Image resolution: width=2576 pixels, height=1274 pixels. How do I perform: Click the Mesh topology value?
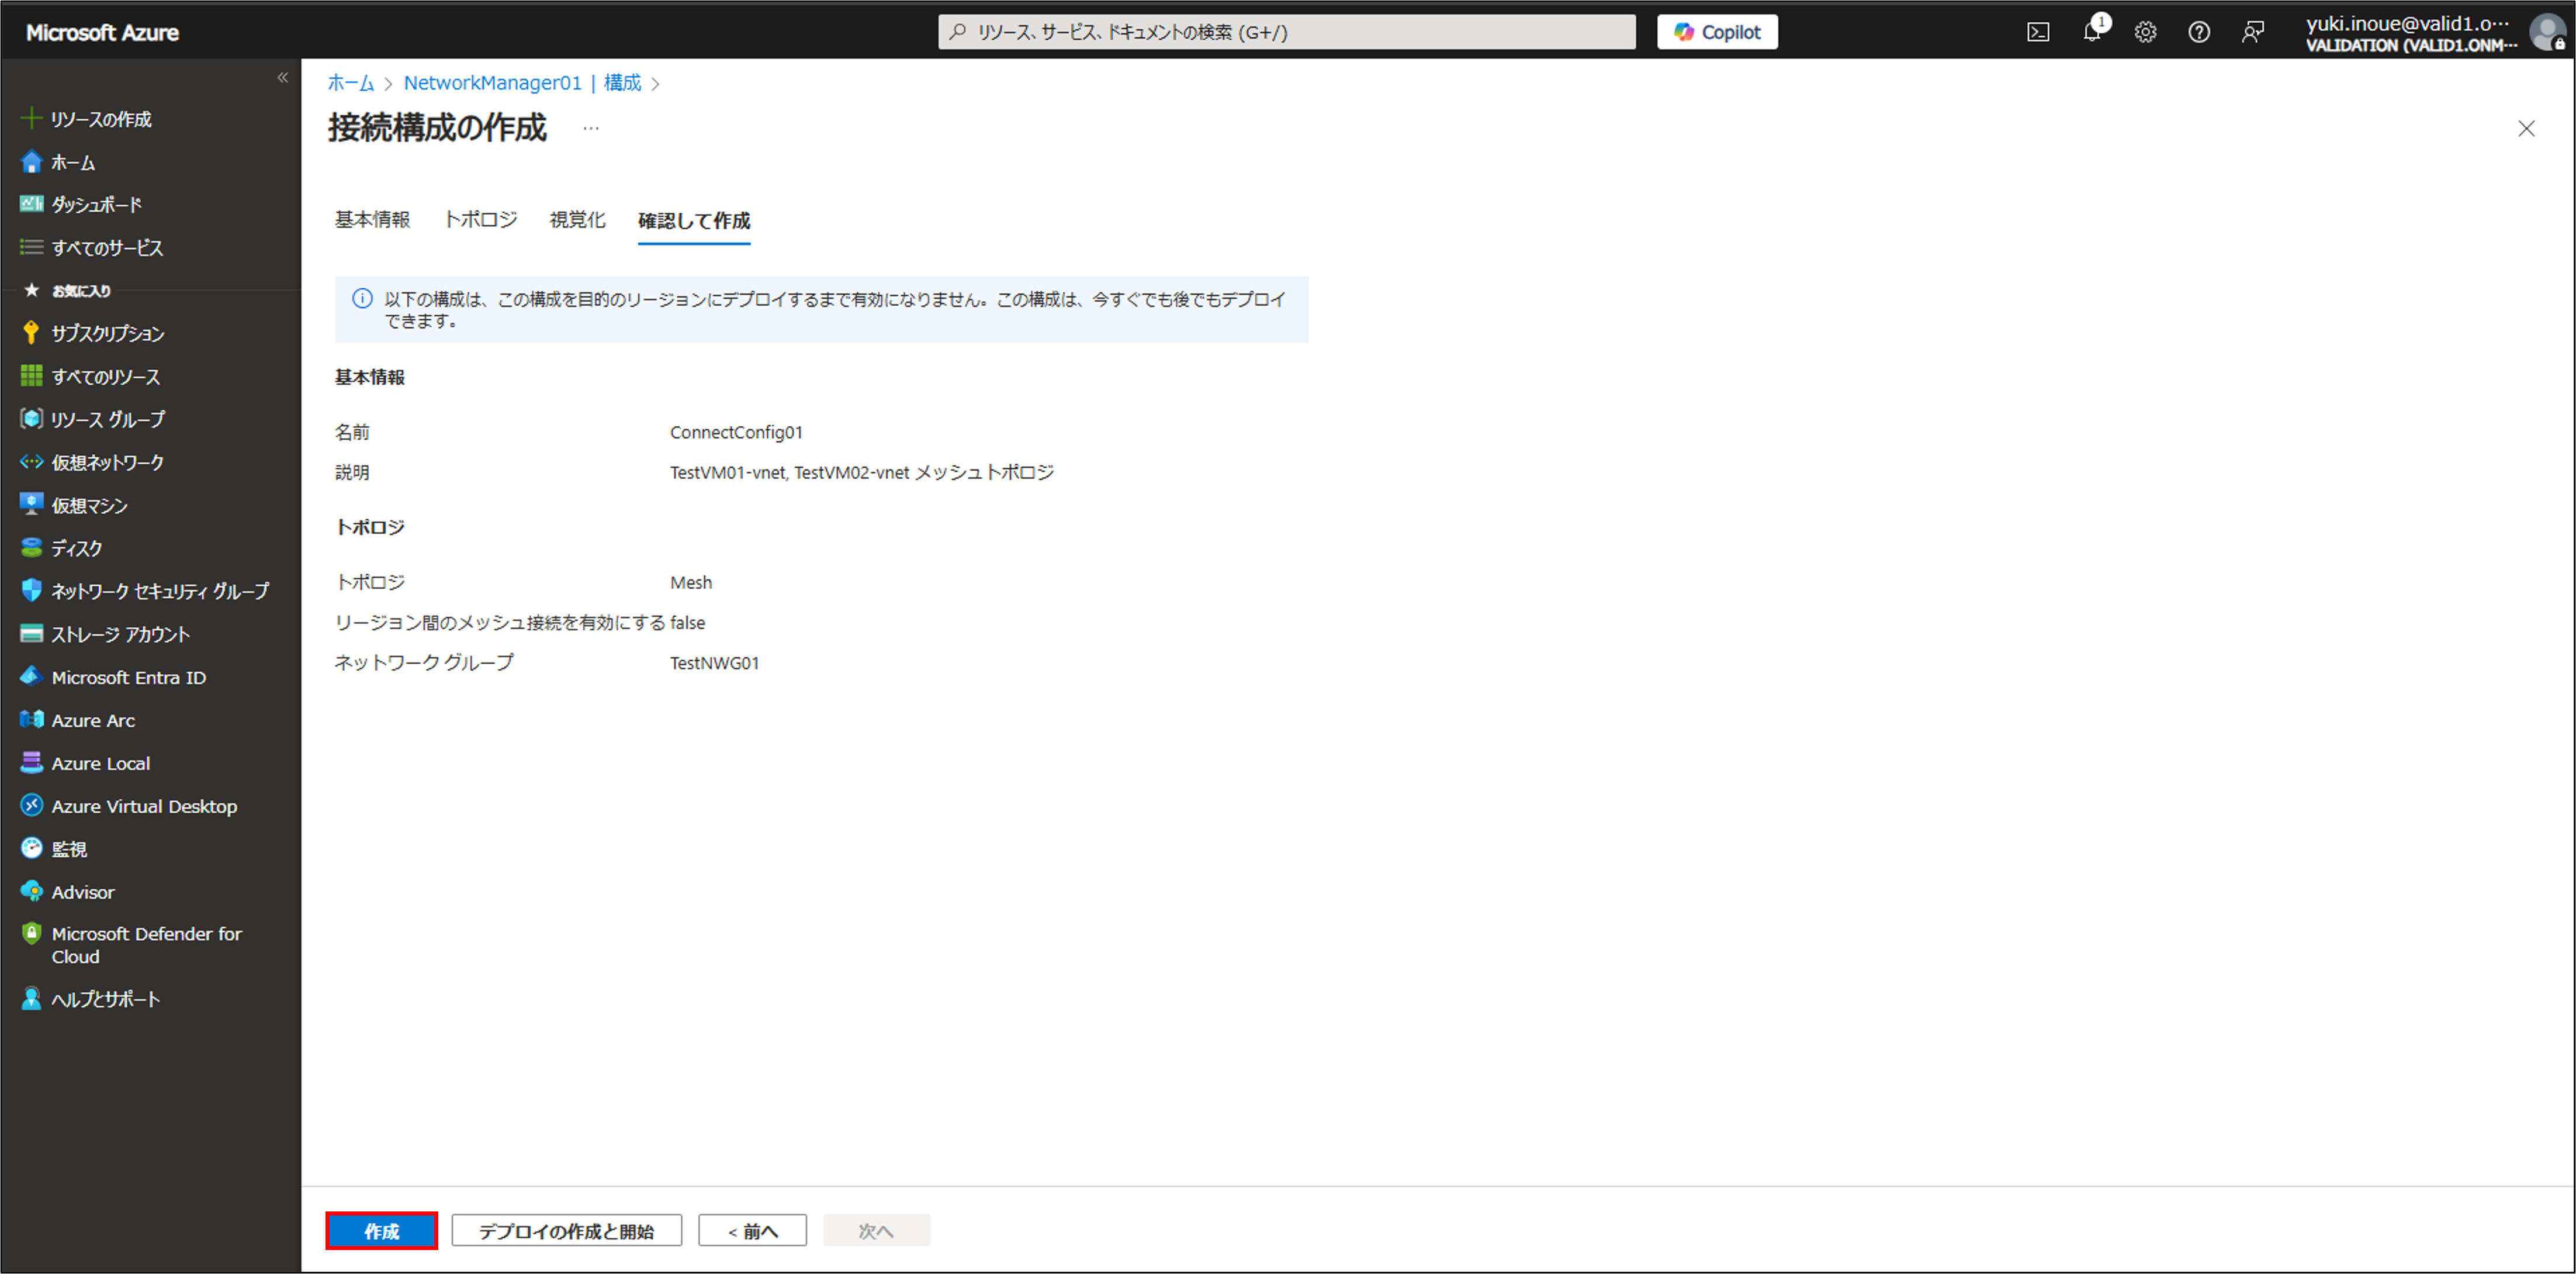[x=691, y=582]
